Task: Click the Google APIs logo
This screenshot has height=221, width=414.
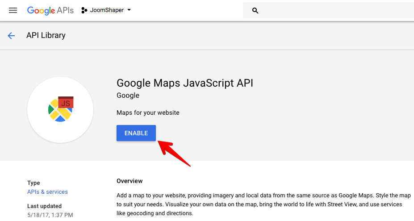Action: [50, 10]
